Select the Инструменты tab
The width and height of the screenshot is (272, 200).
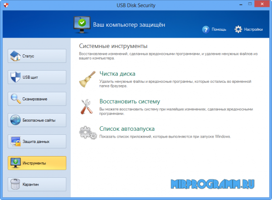37,163
